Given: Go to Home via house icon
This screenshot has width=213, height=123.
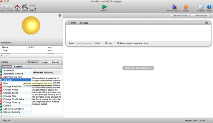Looking at the screenshot, I should pos(17,7).
